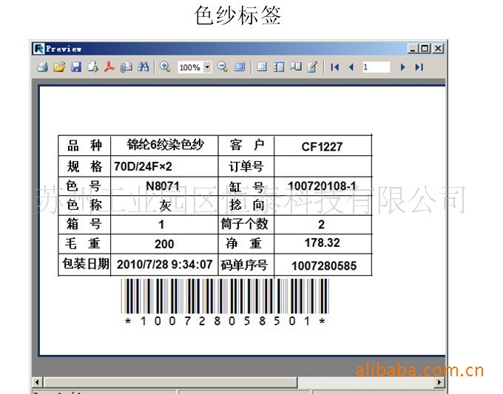The width and height of the screenshot is (503, 394).
Task: Click the Zoom In magnifier icon
Action: pos(165,67)
